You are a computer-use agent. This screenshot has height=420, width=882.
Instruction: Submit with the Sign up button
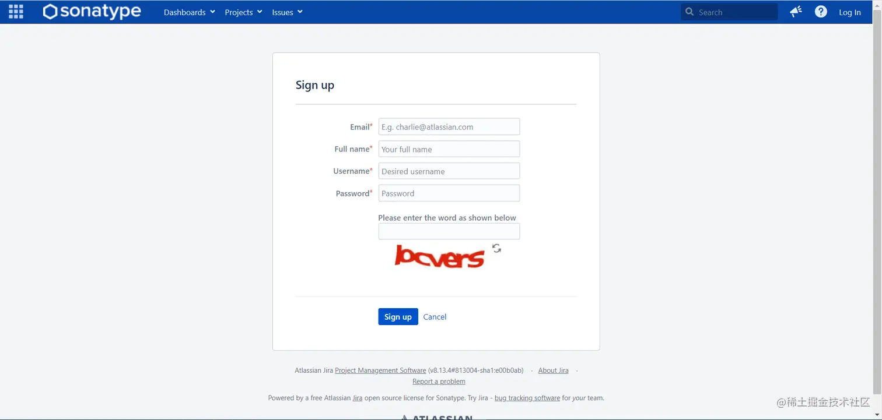click(x=398, y=316)
